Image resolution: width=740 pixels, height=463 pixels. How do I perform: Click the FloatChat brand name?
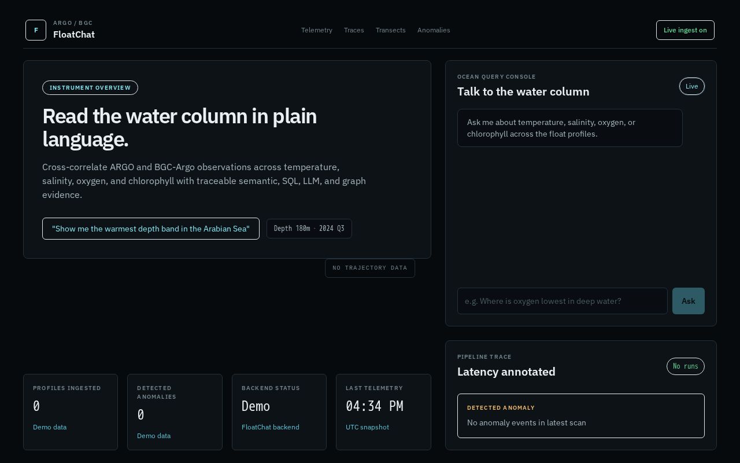(x=74, y=34)
